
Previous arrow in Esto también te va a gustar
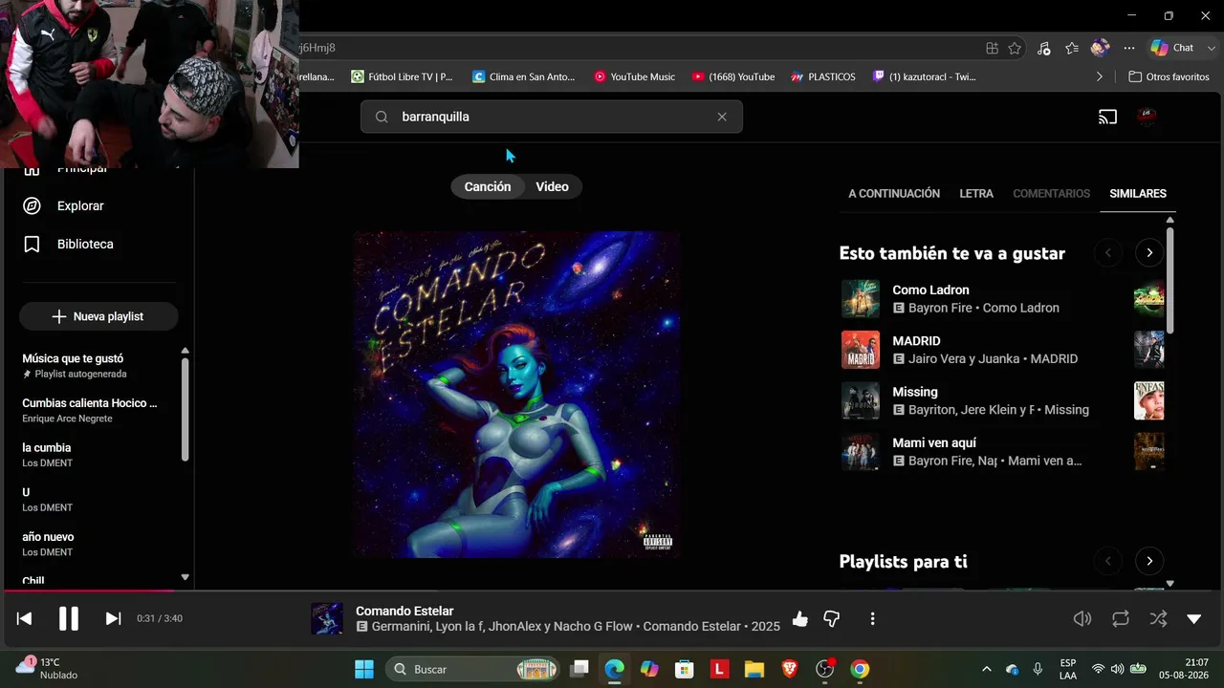[x=1108, y=253]
